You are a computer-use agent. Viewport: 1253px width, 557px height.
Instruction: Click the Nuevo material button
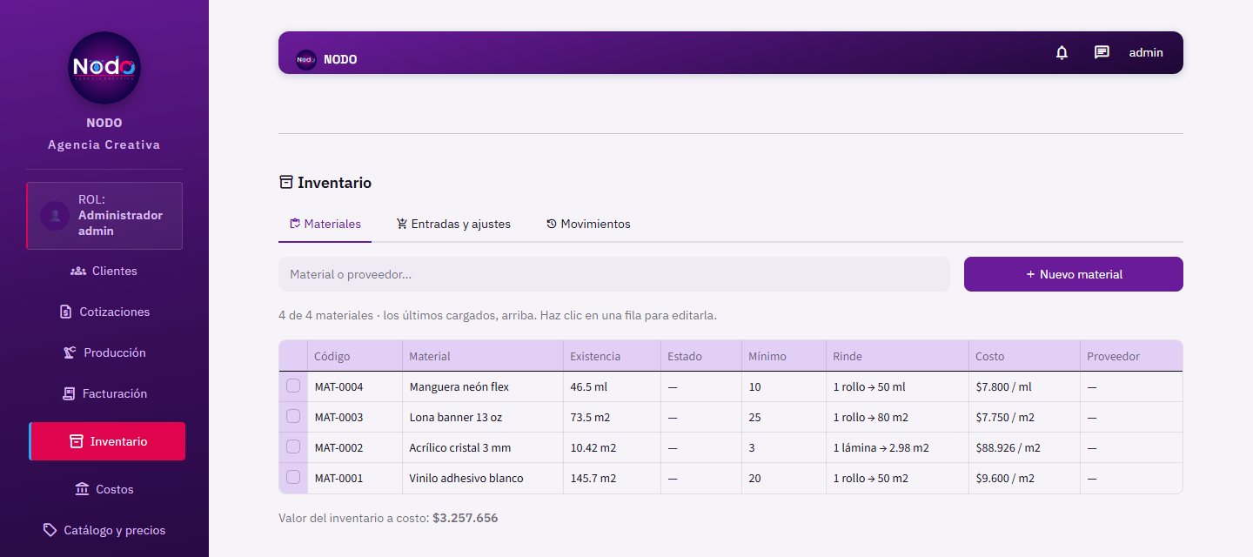pos(1074,274)
